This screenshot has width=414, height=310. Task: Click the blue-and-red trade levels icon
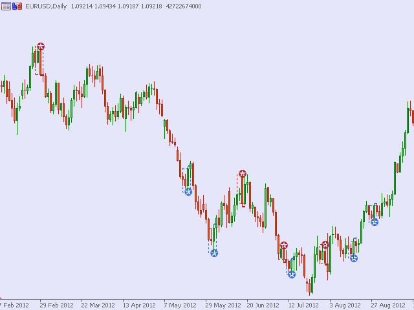pyautogui.click(x=17, y=6)
